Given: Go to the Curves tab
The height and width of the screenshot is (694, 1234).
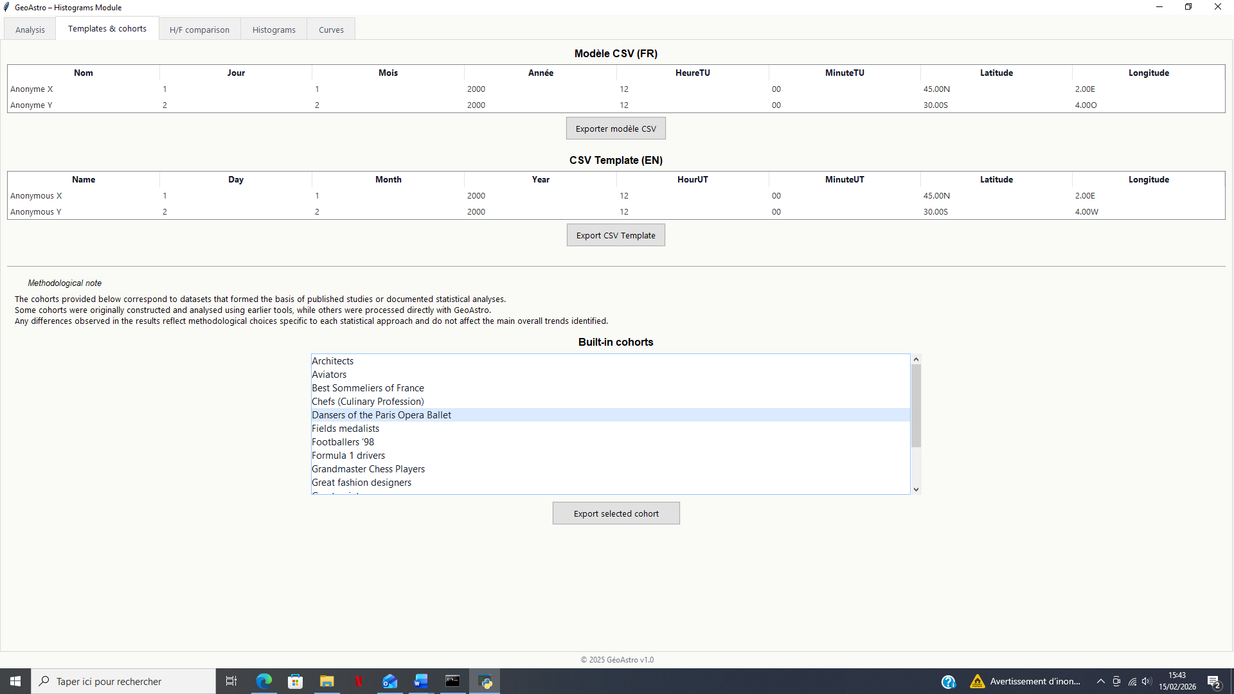Looking at the screenshot, I should tap(331, 30).
